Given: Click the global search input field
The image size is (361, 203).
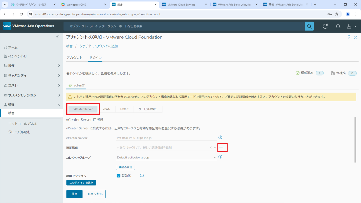Looking at the screenshot, I should (x=184, y=26).
